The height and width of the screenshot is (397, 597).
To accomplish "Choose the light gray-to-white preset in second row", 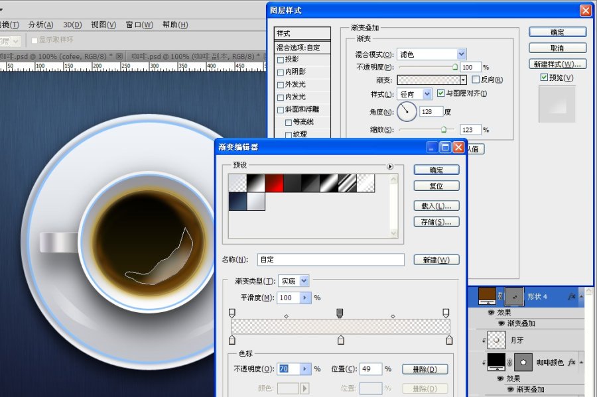I will [256, 201].
